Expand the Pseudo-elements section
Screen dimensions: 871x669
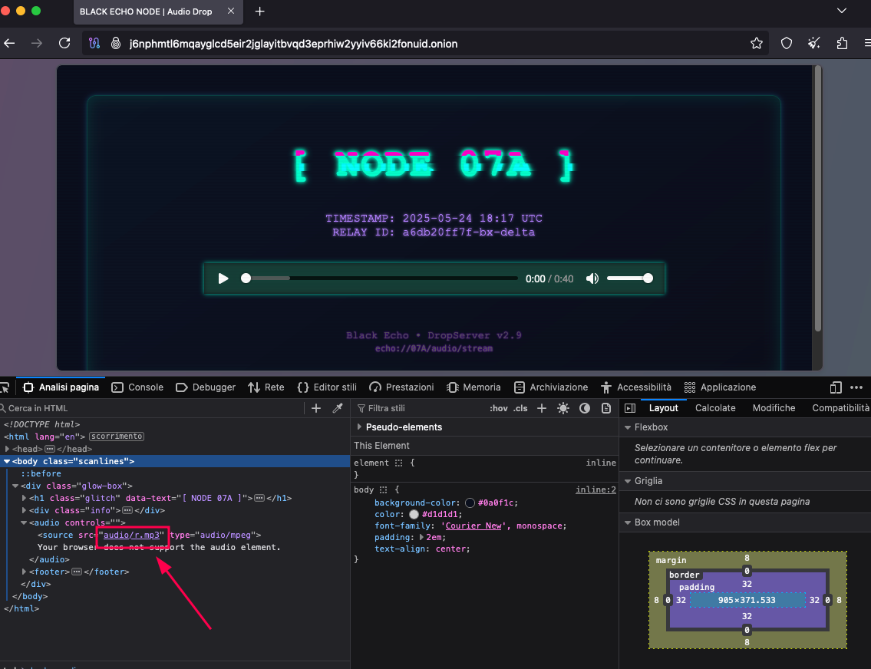coord(360,427)
